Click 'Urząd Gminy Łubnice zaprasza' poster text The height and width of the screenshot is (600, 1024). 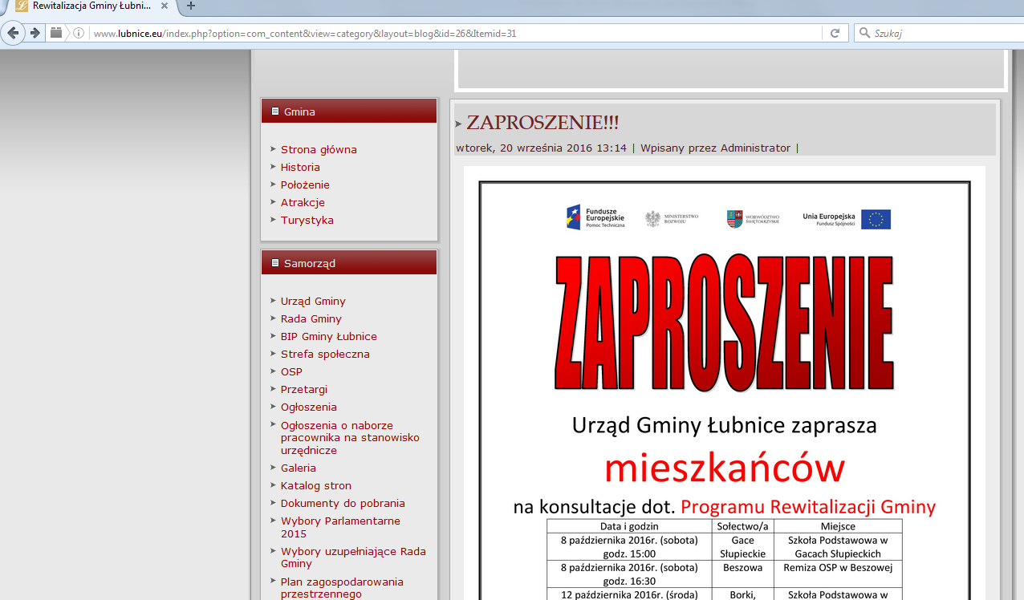click(724, 425)
